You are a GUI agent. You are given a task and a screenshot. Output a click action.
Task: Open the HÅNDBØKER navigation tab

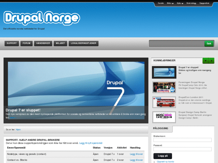43,43
